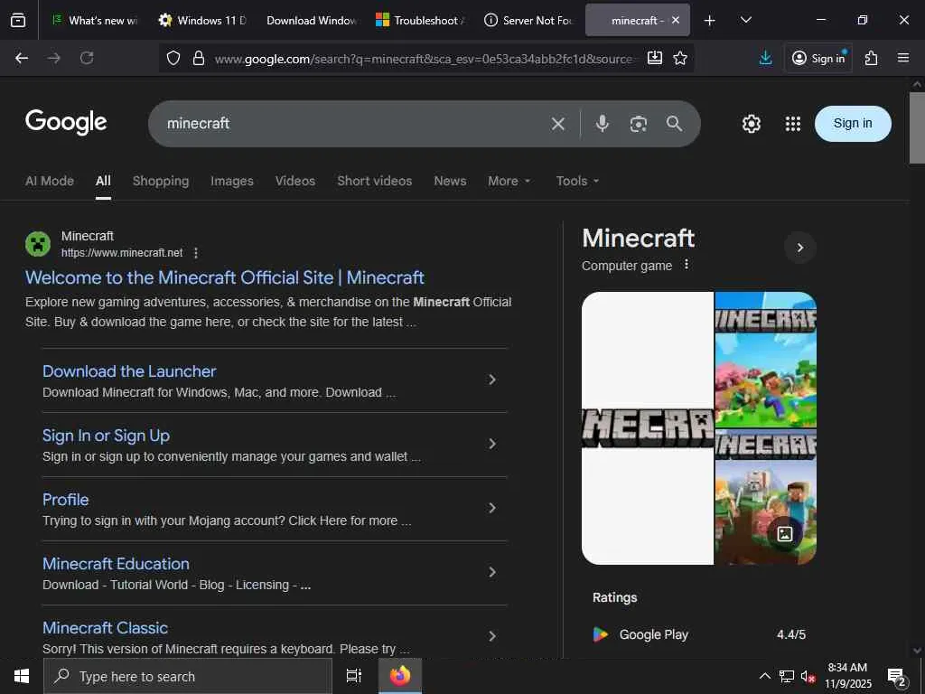Viewport: 925px width, 694px height.
Task: Switch to the Windows 11 D browser tab
Action: 202,21
